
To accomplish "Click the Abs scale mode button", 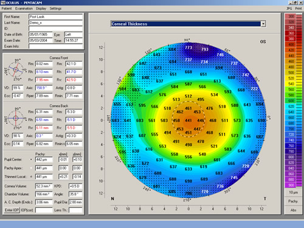I will [293, 210].
